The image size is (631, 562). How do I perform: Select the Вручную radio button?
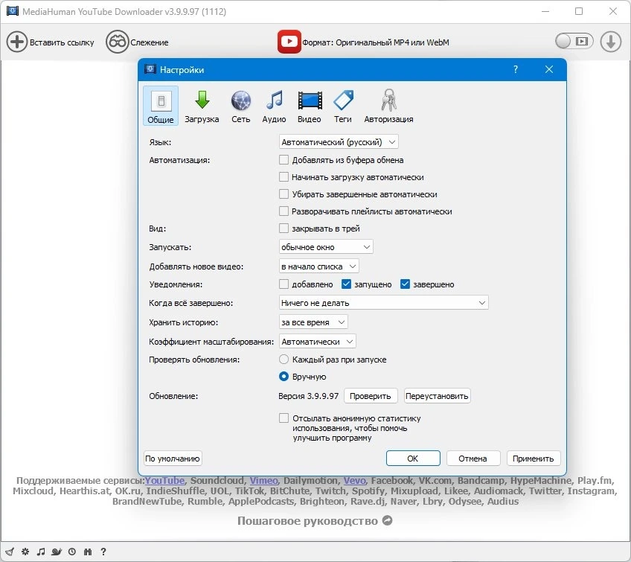click(x=284, y=377)
